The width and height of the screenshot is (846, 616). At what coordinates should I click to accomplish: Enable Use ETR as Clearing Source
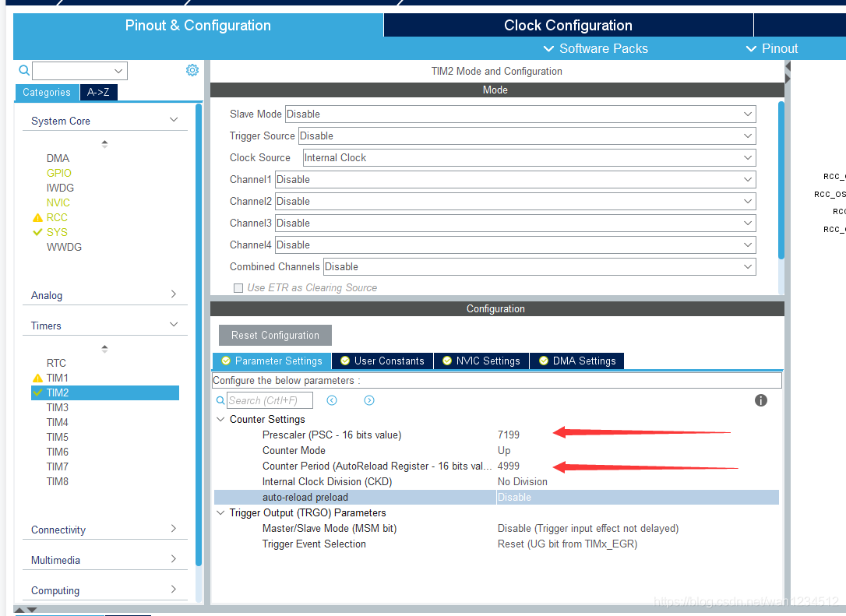point(238,288)
